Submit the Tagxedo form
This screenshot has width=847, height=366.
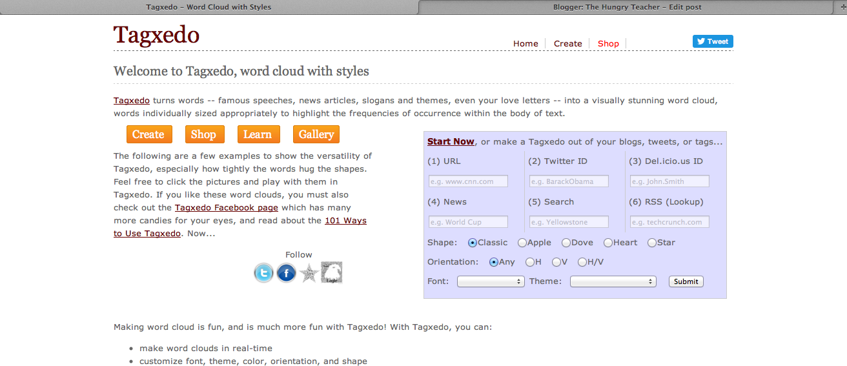coord(686,281)
